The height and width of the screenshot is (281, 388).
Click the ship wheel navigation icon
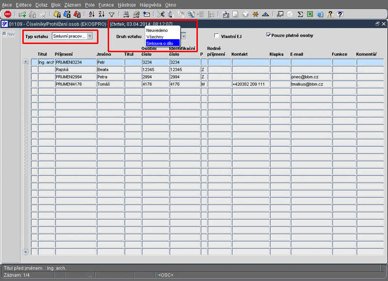(x=256, y=15)
